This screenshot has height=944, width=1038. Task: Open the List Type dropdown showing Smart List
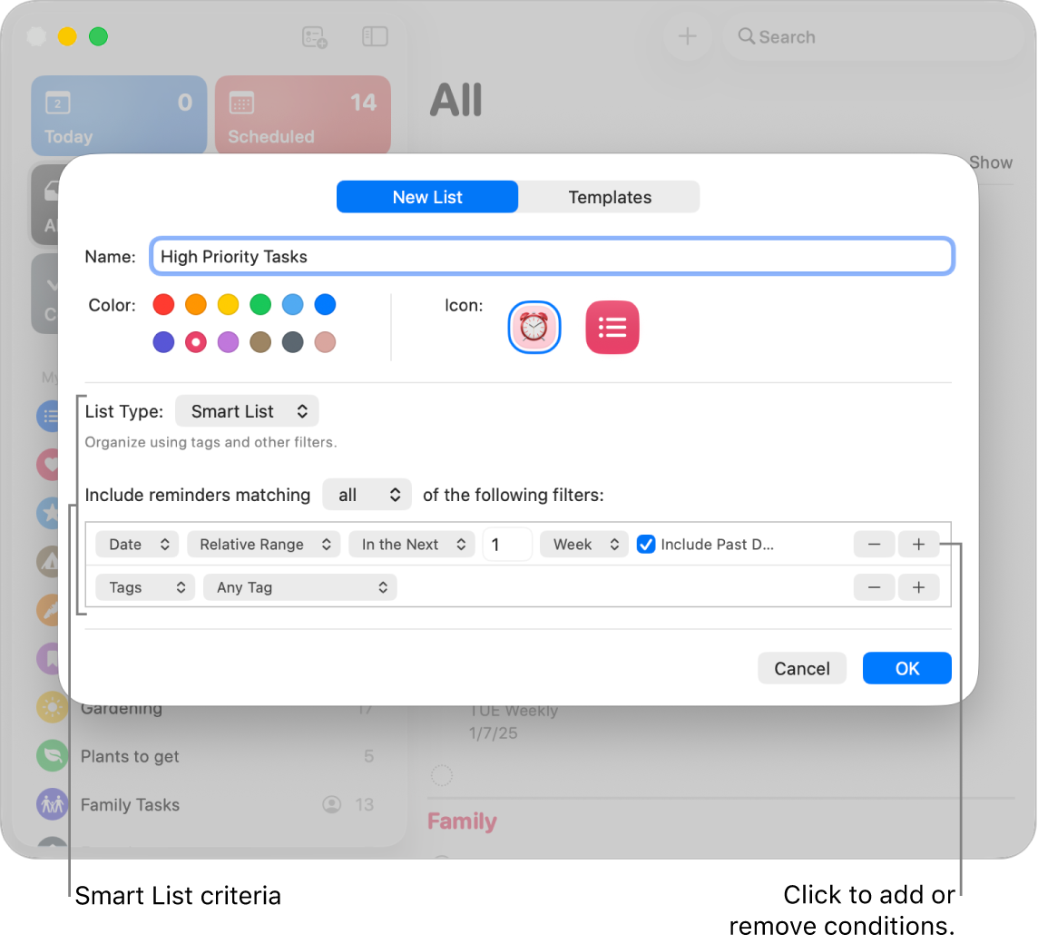[247, 410]
